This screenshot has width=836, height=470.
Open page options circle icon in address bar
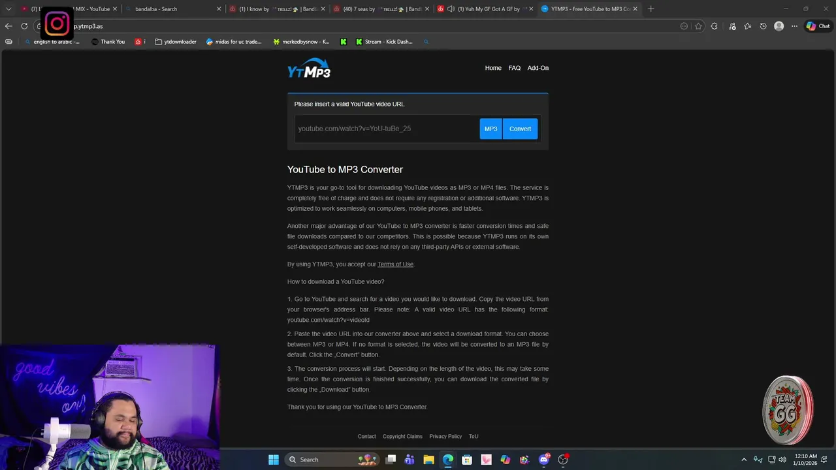(684, 26)
